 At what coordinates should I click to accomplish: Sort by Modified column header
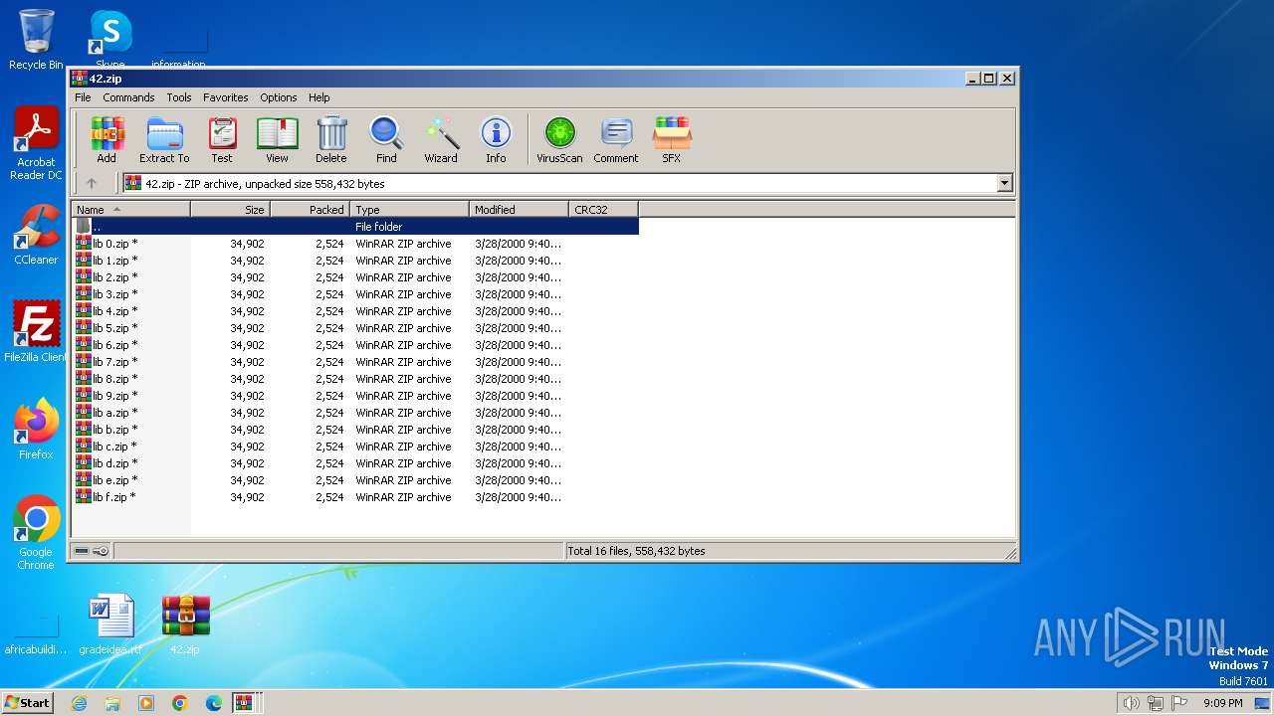point(520,209)
